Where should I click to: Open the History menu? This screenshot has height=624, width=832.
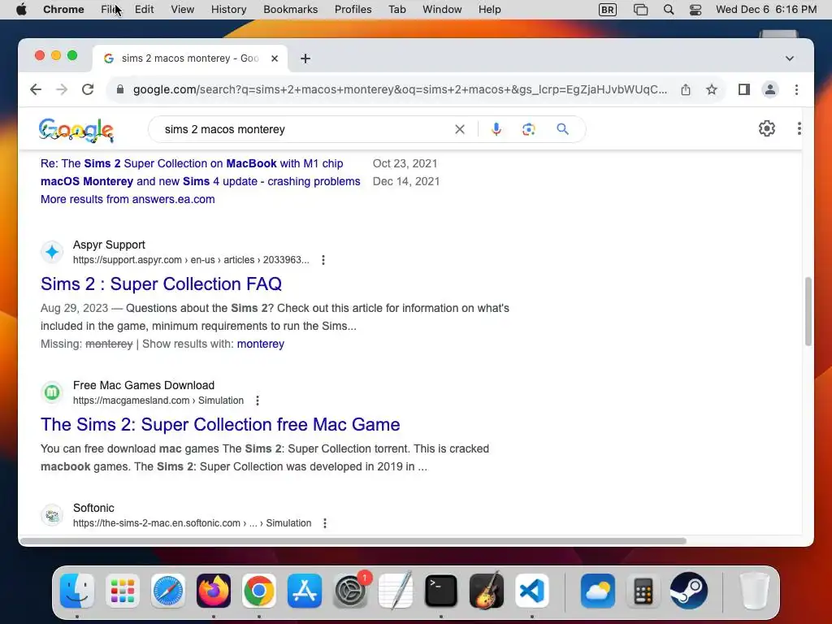(x=228, y=10)
